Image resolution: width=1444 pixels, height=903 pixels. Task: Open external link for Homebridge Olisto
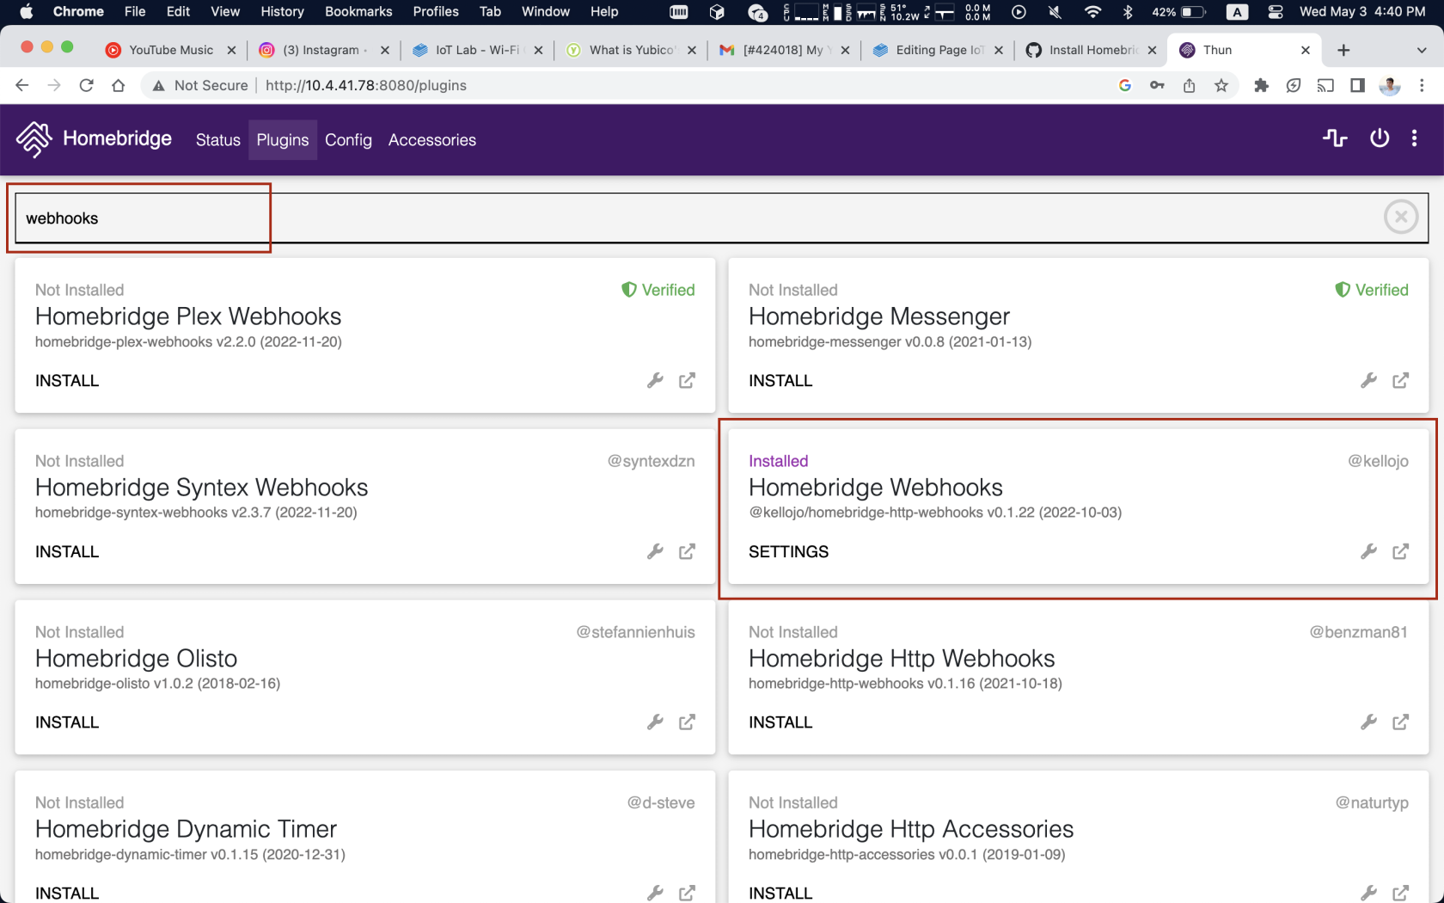coord(687,722)
